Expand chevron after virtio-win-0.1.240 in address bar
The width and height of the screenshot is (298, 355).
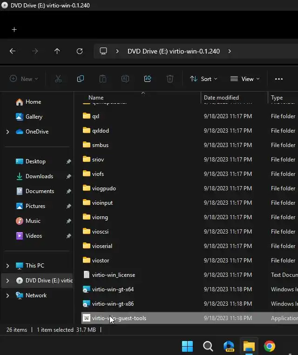pyautogui.click(x=230, y=51)
